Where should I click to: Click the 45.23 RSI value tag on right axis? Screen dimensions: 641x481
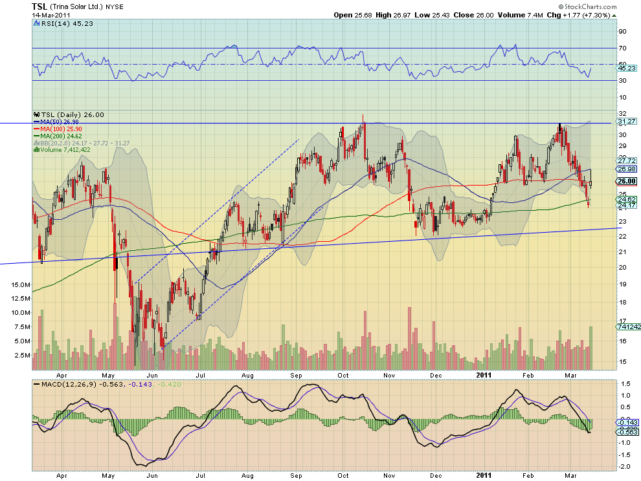(626, 68)
